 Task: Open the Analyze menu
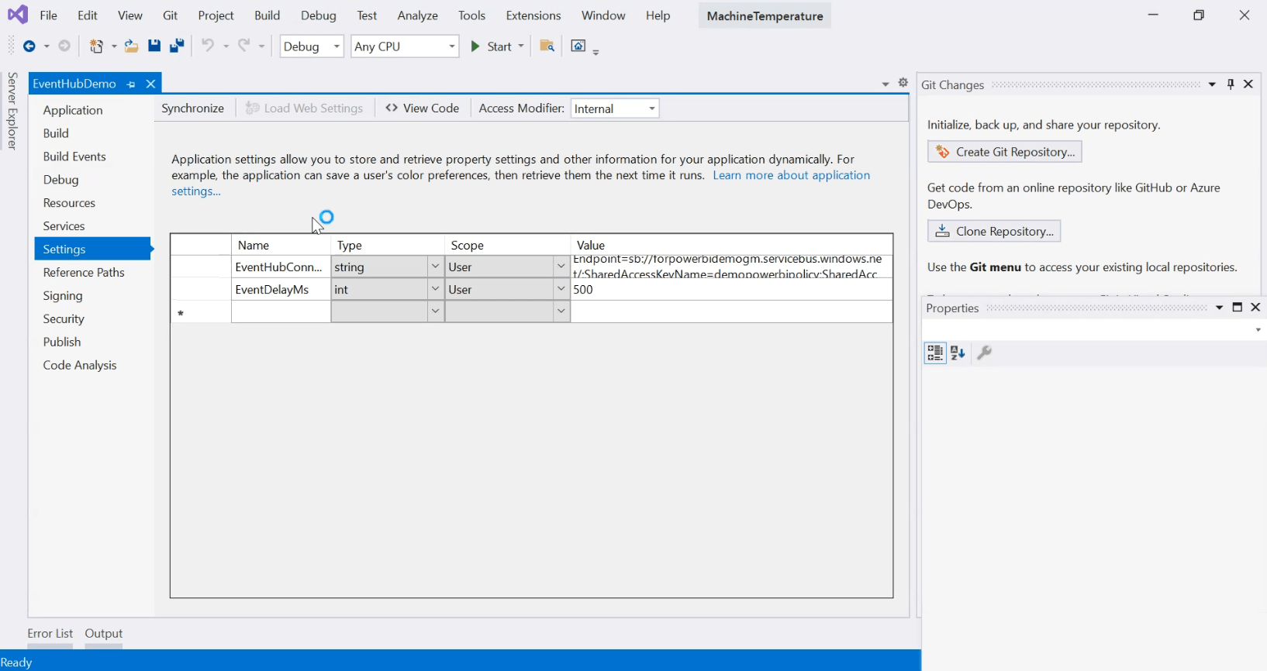pyautogui.click(x=418, y=15)
